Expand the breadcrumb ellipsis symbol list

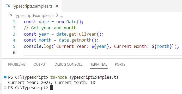61,16
